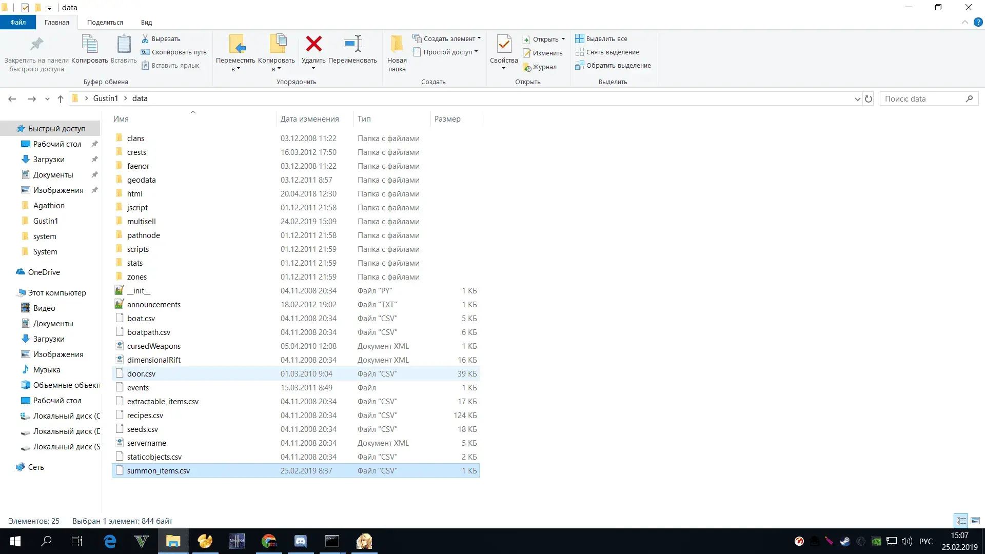Click the Копировать (Copy) ribbon icon

89,49
